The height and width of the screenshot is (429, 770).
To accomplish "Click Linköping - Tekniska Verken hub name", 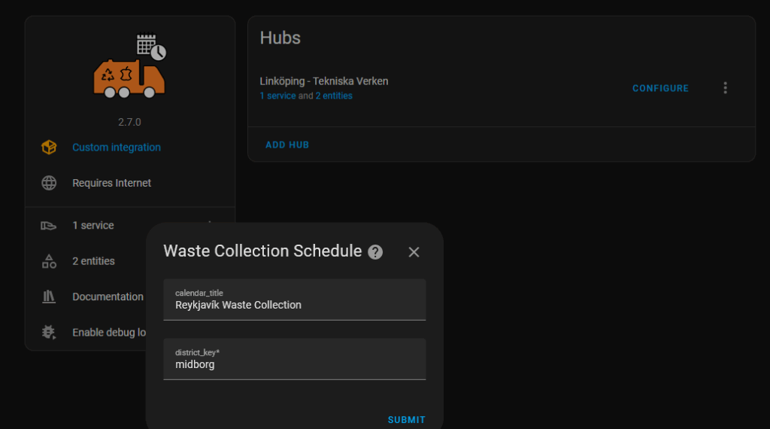I will (324, 81).
